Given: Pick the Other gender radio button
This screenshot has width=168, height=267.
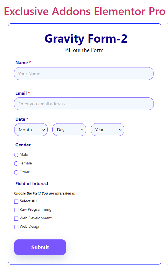Looking at the screenshot, I should pyautogui.click(x=16, y=172).
